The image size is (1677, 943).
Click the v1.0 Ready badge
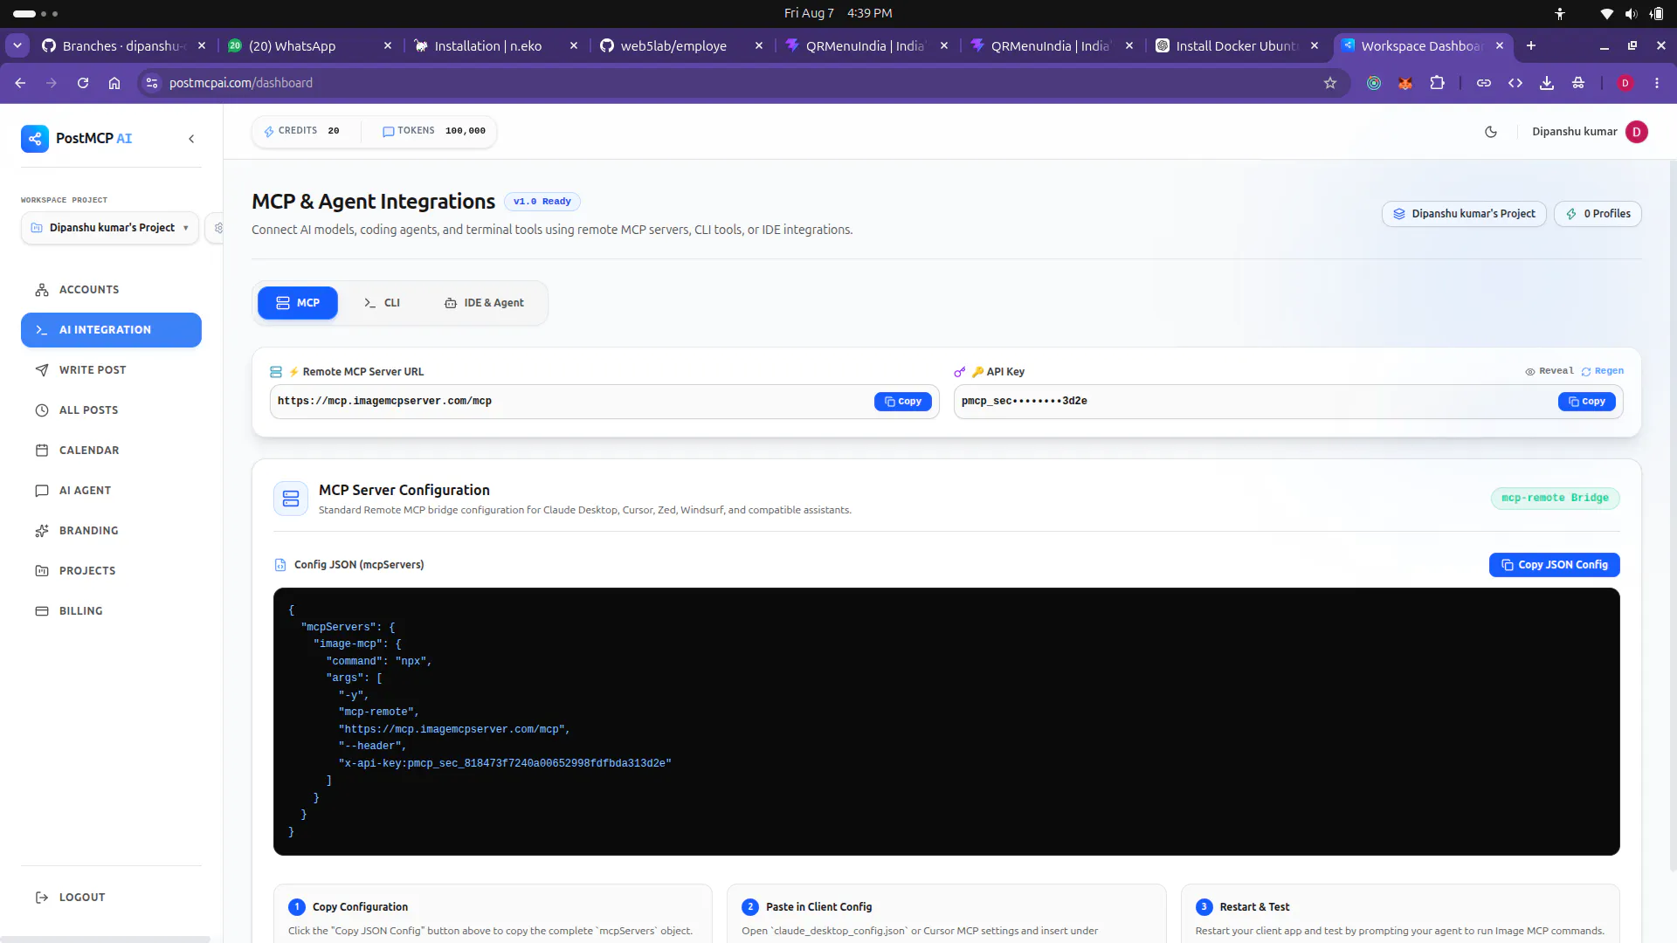(x=542, y=202)
